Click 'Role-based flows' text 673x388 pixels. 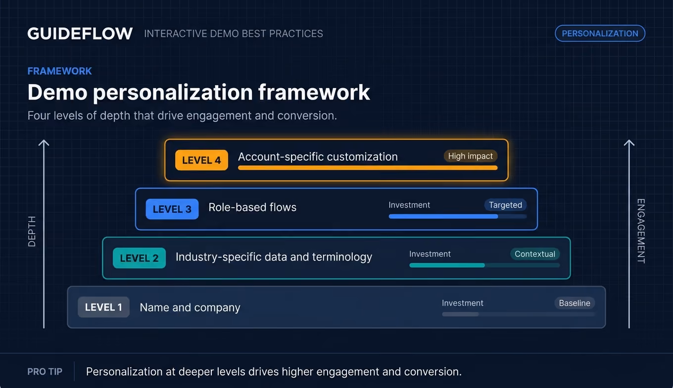252,207
